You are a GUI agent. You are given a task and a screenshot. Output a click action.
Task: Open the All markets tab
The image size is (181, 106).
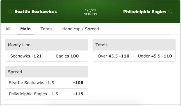(x=8, y=29)
